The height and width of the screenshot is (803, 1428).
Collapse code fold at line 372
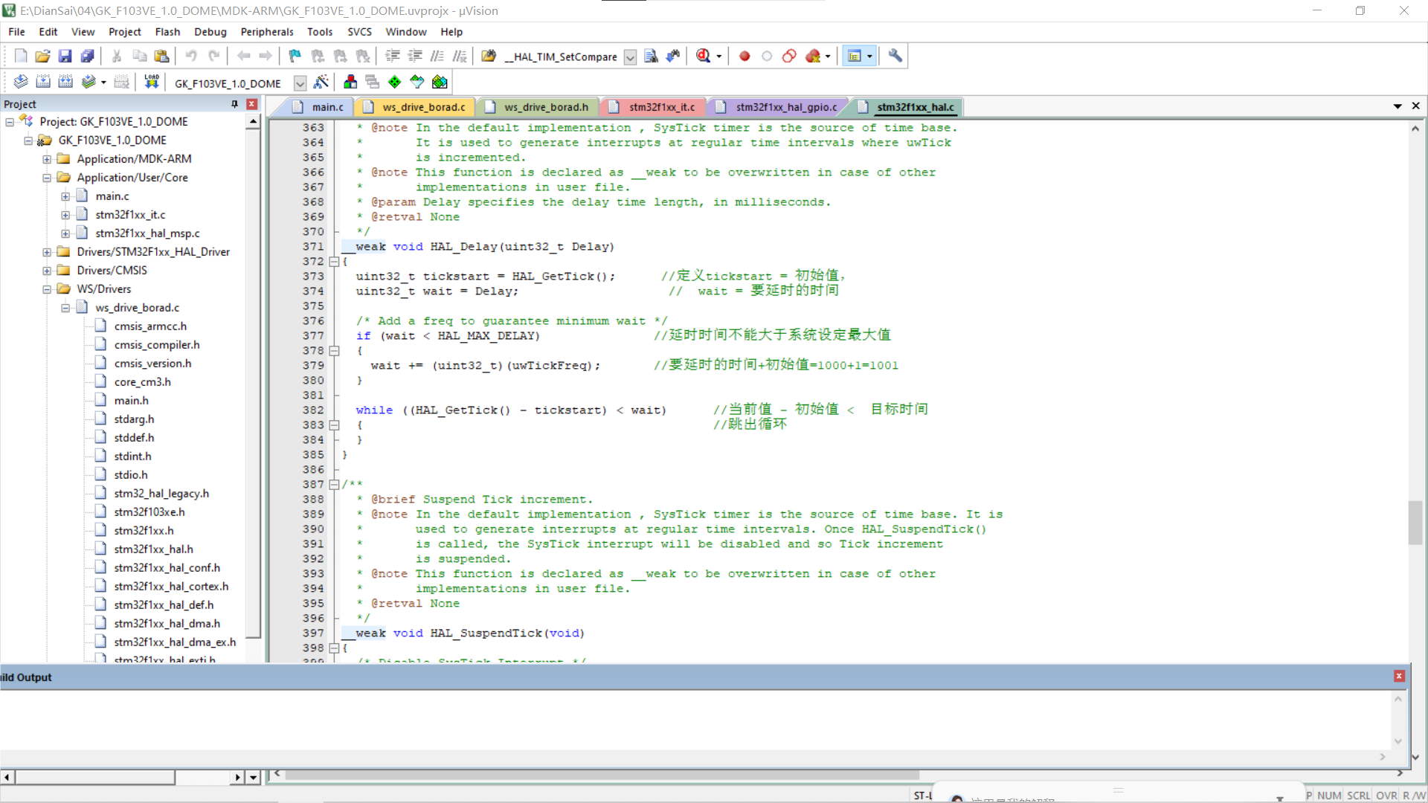pyautogui.click(x=335, y=262)
